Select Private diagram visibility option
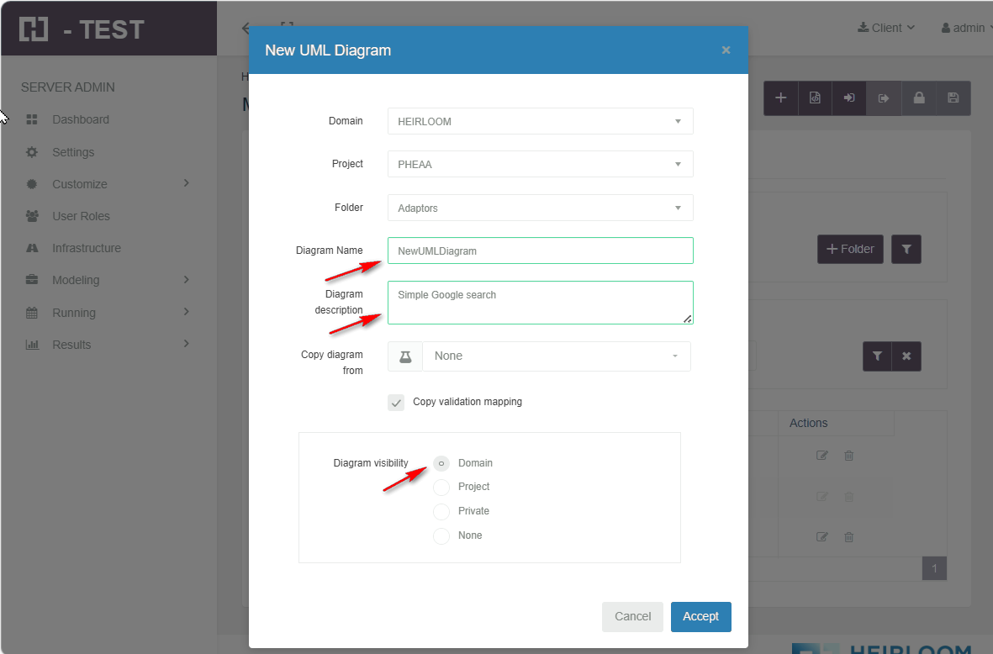The image size is (993, 654). pos(441,512)
